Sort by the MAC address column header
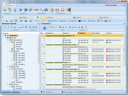Screen dimensions: 129x96 (x=99, y=33)
